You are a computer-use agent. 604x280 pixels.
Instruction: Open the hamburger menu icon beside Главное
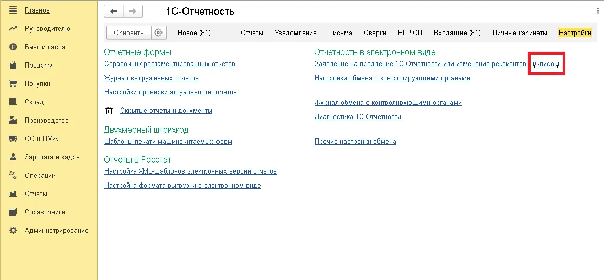tap(13, 10)
